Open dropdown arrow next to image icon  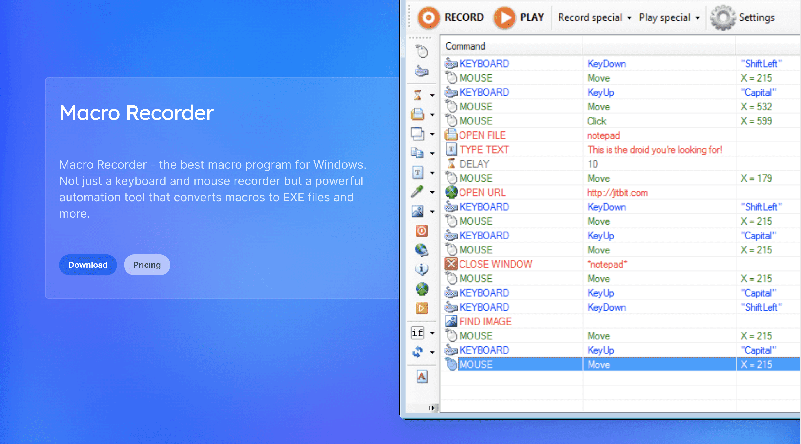[x=432, y=212]
